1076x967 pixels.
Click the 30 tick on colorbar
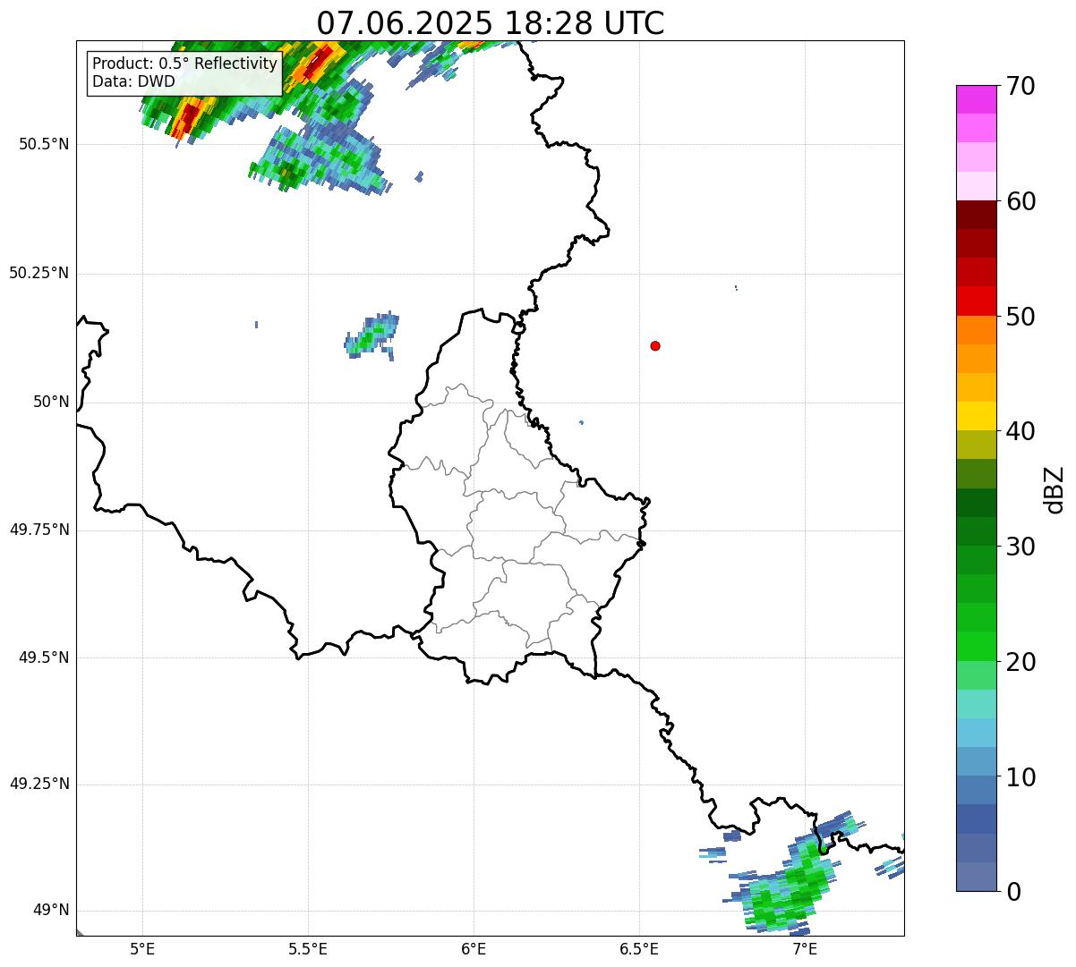1020,547
